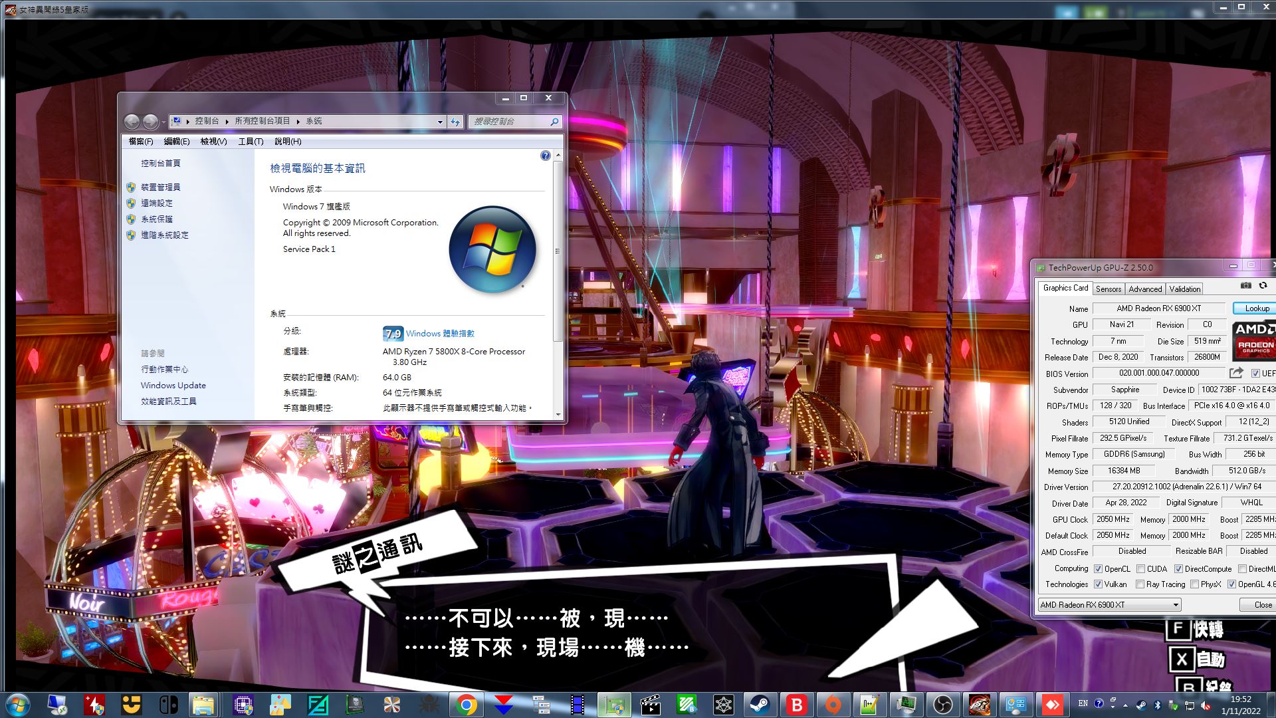Open the 檢視(V) menu
This screenshot has width=1276, height=718.
213,142
